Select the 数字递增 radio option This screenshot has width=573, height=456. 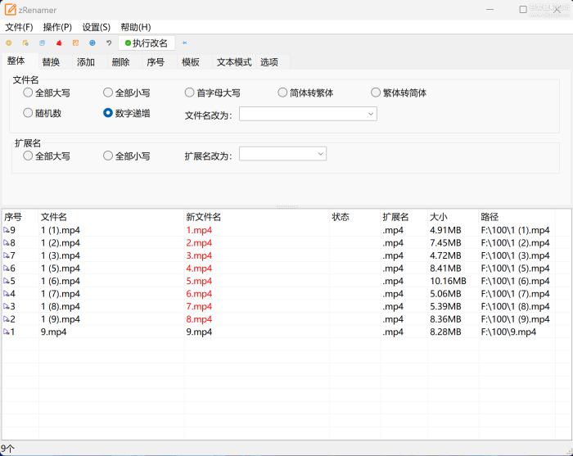point(108,113)
